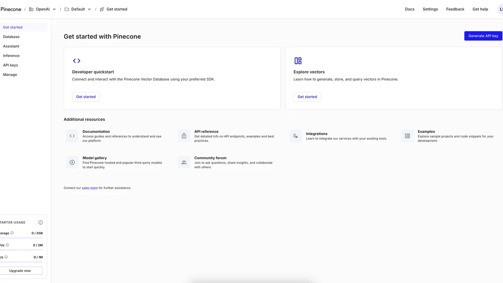
Task: Click the Explore vectors layout icon
Action: (x=298, y=61)
